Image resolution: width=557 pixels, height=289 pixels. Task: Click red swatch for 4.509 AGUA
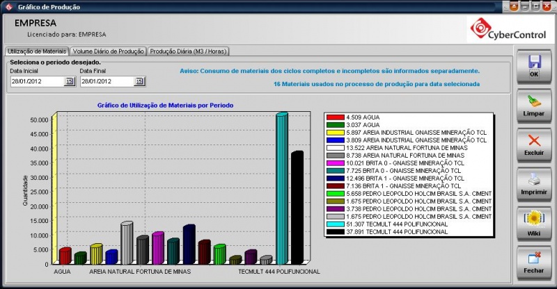click(336, 117)
